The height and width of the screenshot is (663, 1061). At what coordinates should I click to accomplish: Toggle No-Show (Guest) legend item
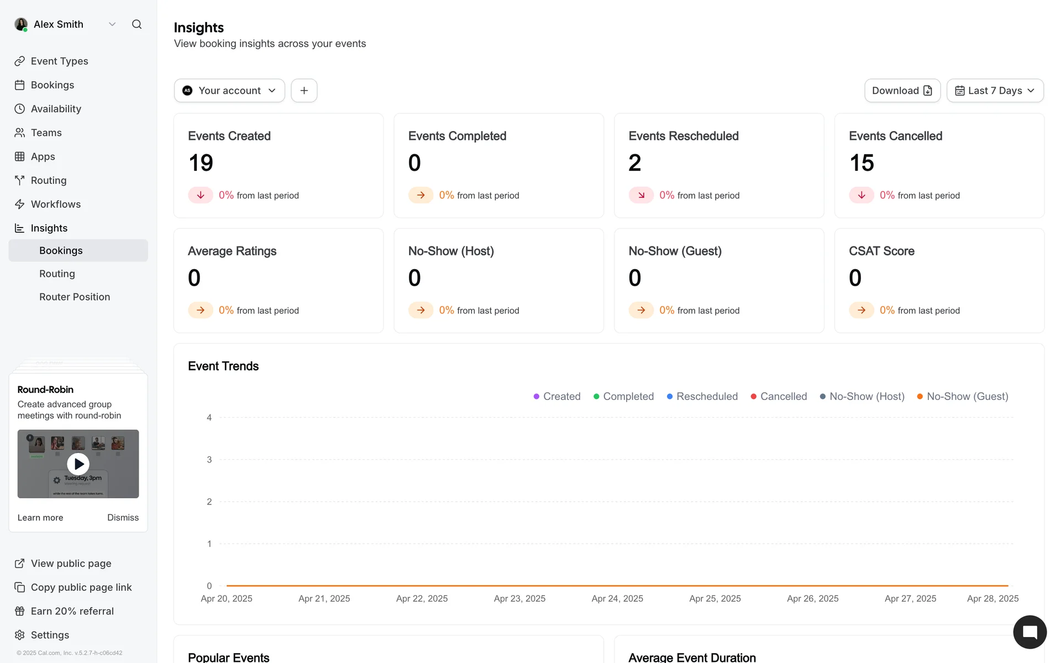click(962, 397)
